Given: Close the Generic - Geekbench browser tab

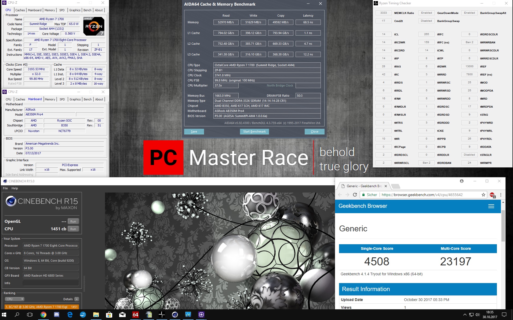Looking at the screenshot, I should tap(386, 186).
